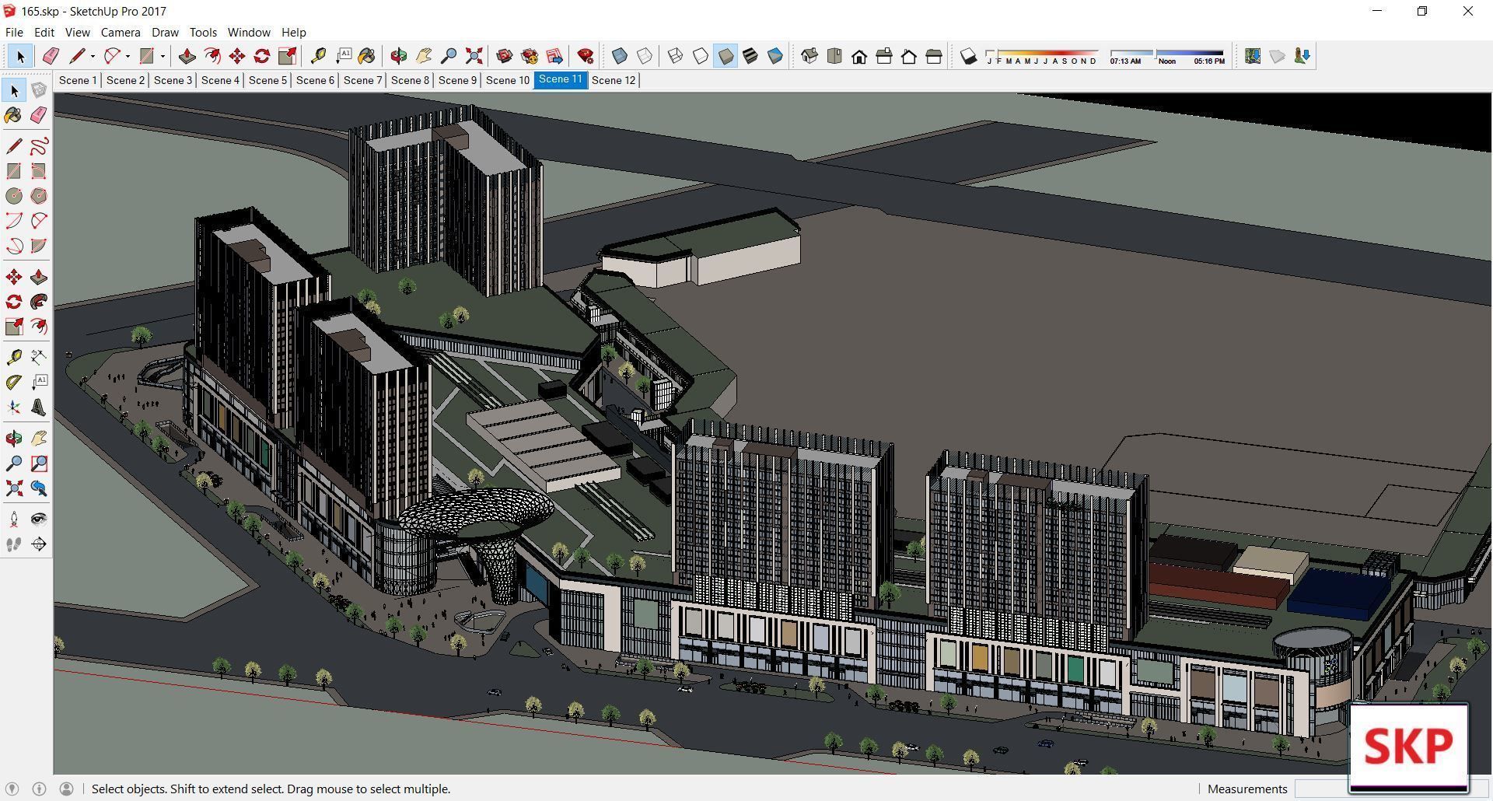Screen dimensions: 1493x801
Task: Choose the Walk footprints tool
Action: [14, 544]
